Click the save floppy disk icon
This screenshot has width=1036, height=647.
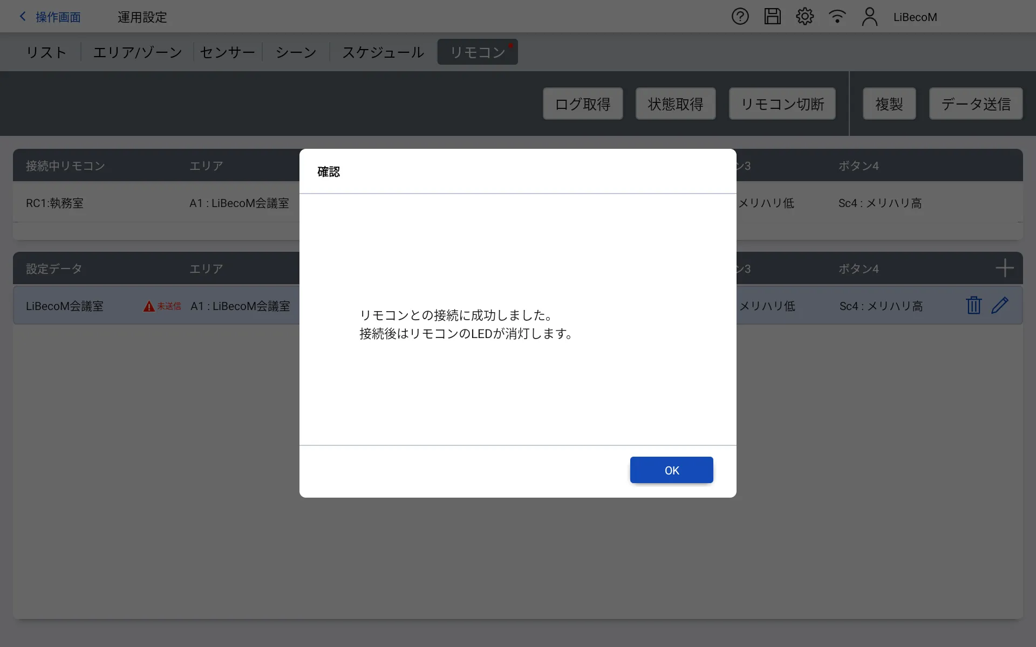point(772,17)
